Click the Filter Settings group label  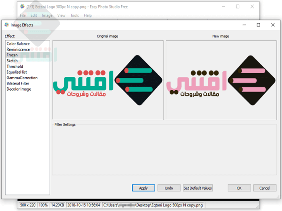click(65, 124)
